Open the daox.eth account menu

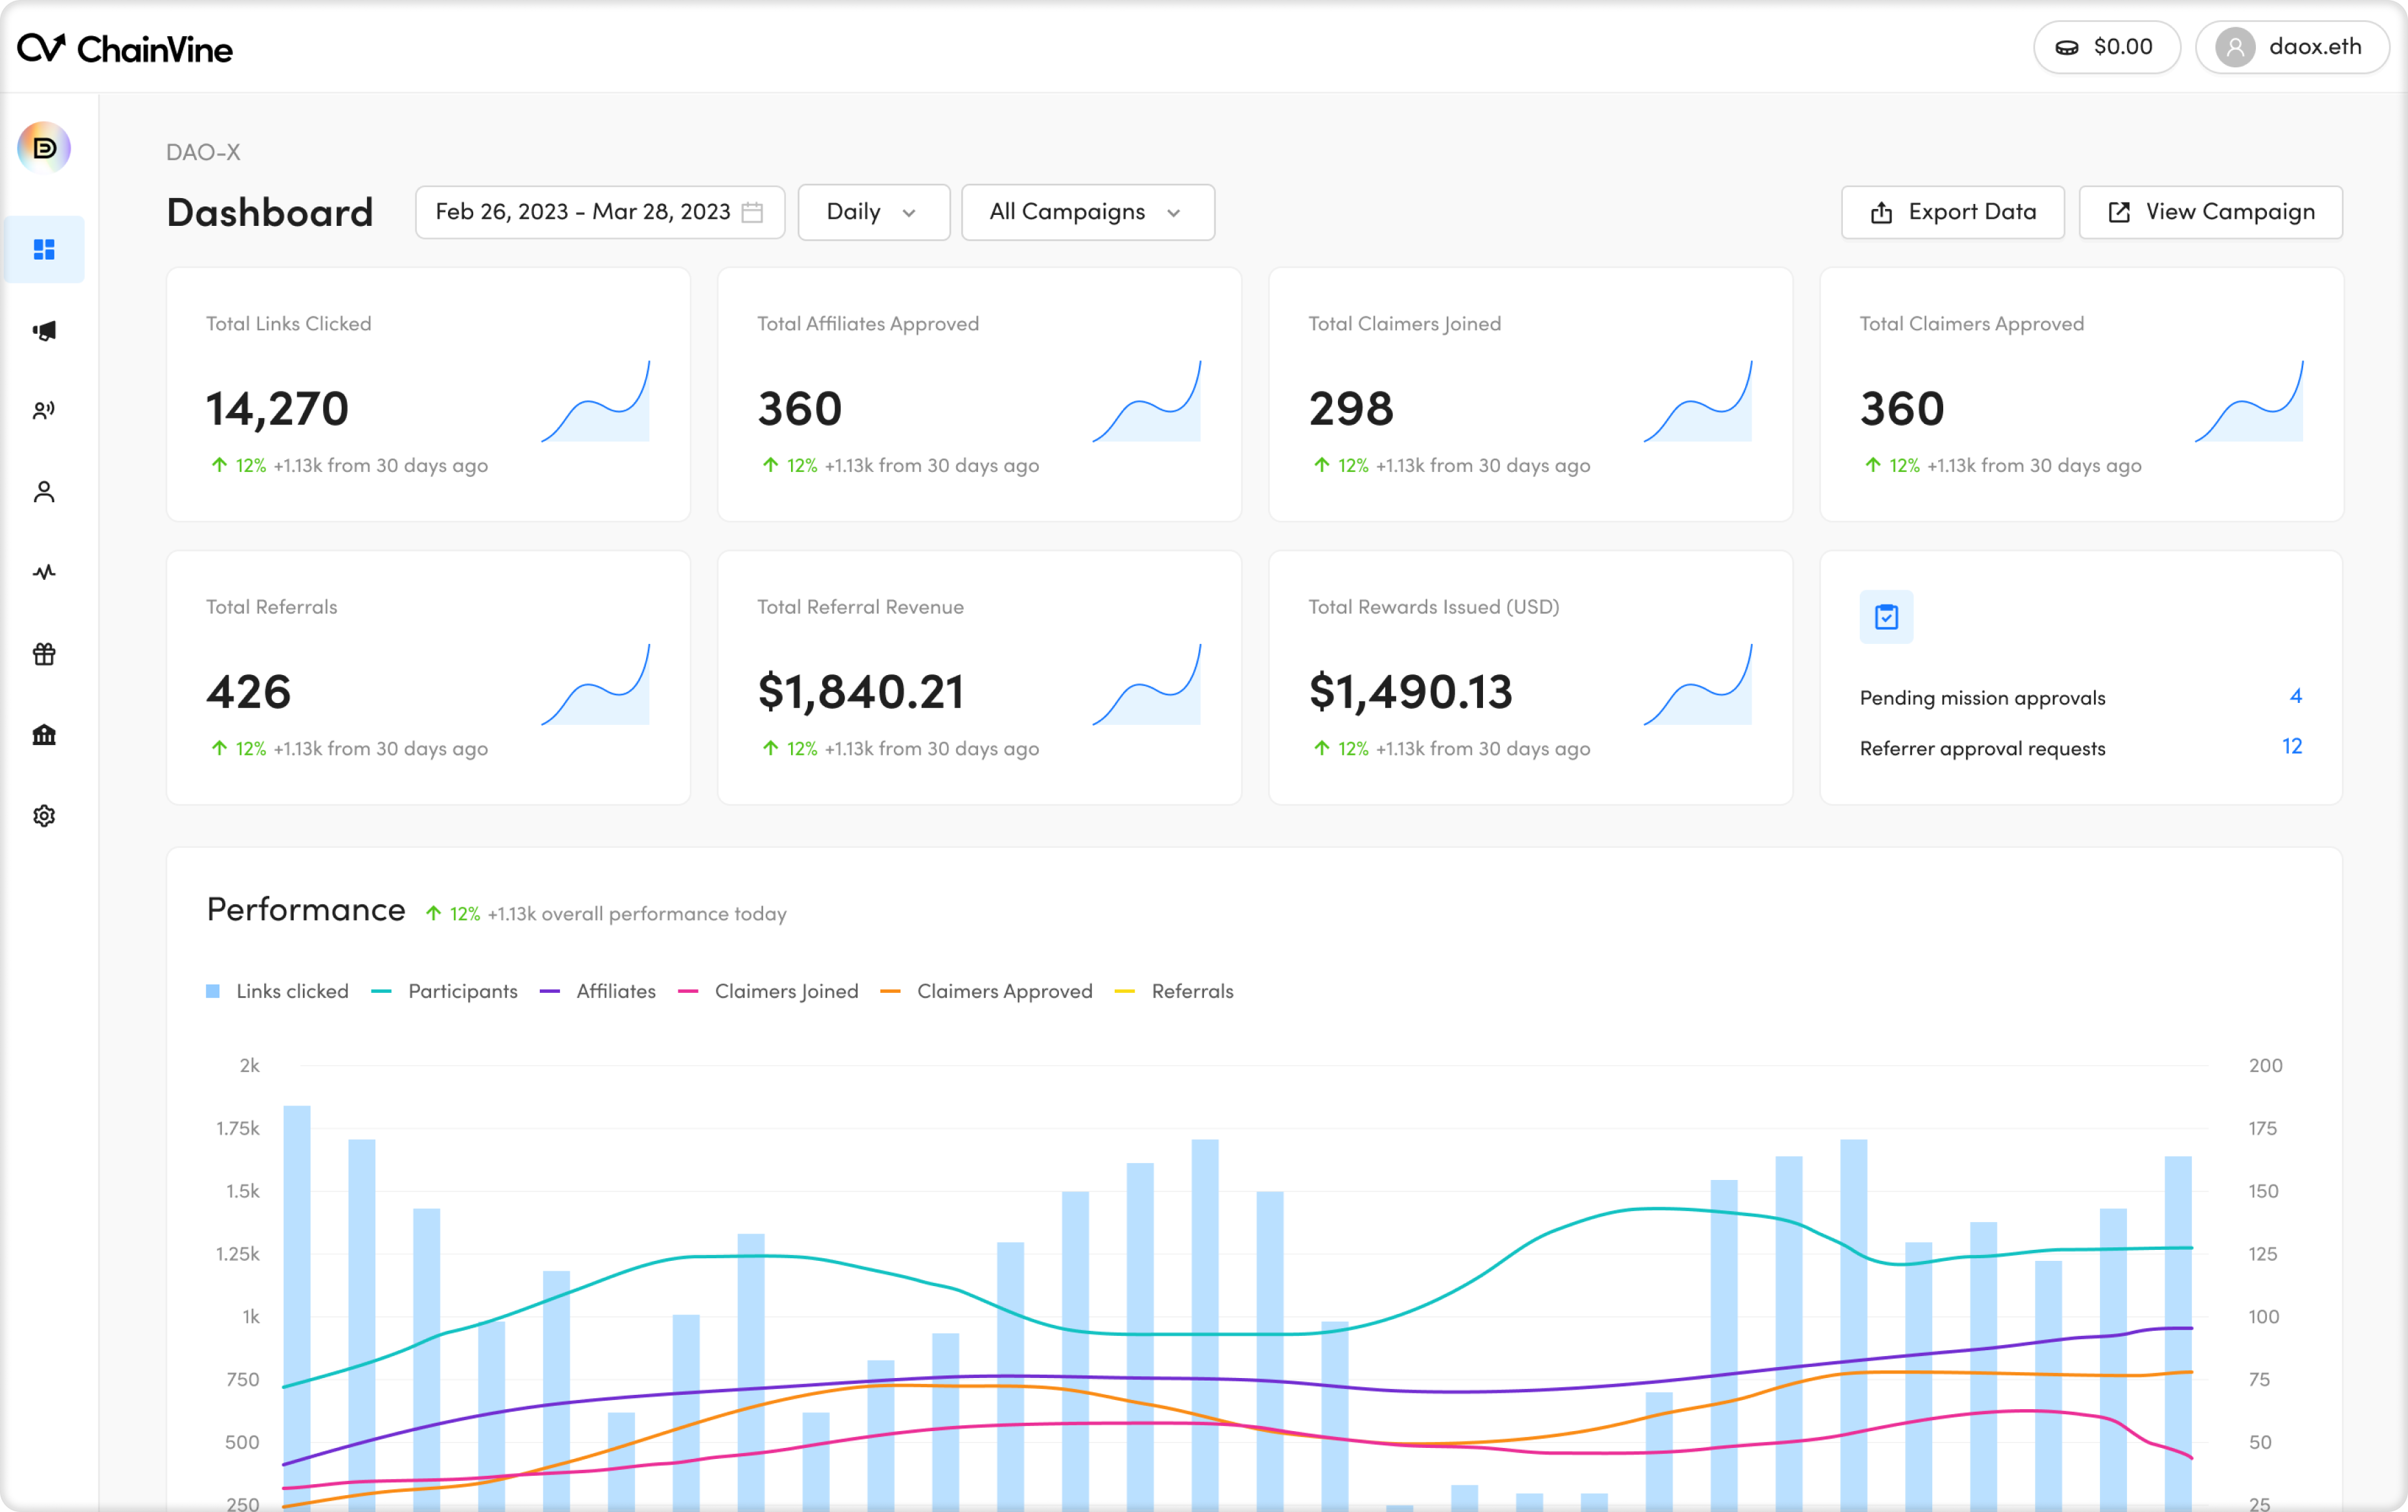coord(2291,47)
